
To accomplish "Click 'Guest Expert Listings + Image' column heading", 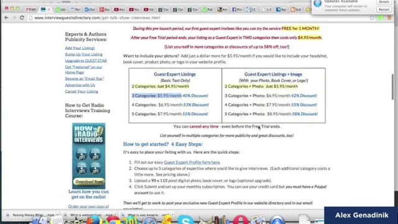I will [273, 74].
